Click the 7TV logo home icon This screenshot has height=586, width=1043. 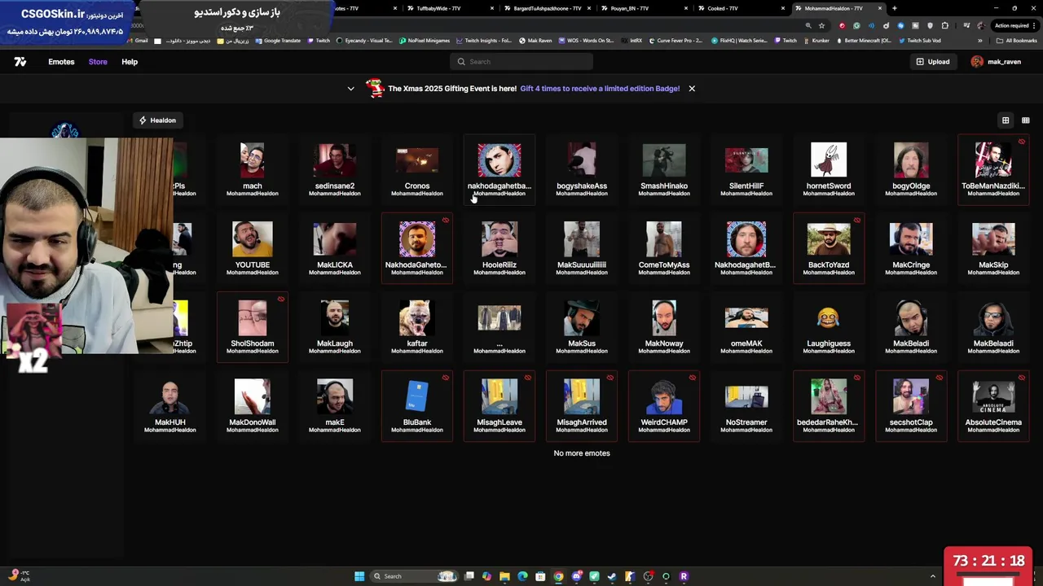(20, 62)
